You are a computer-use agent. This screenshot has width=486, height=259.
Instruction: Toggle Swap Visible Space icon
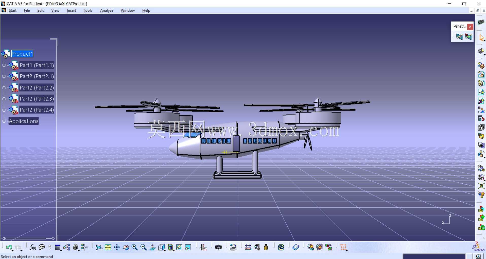pos(188,247)
